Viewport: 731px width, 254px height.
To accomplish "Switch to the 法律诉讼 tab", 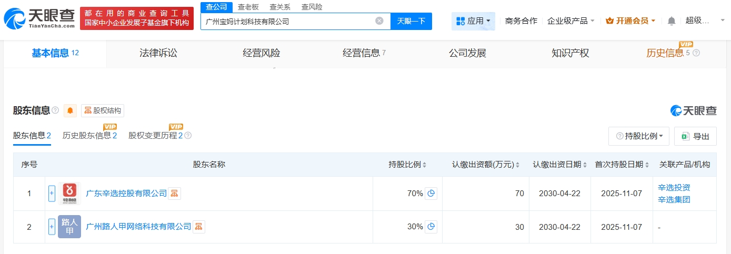I will coord(158,53).
